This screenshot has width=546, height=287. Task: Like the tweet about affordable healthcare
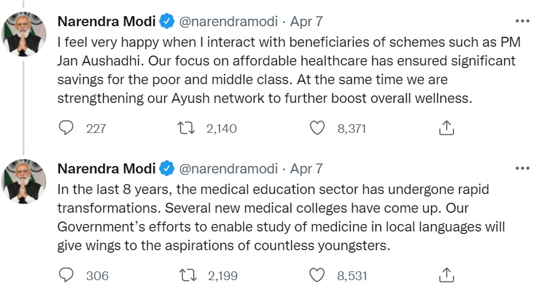318,129
